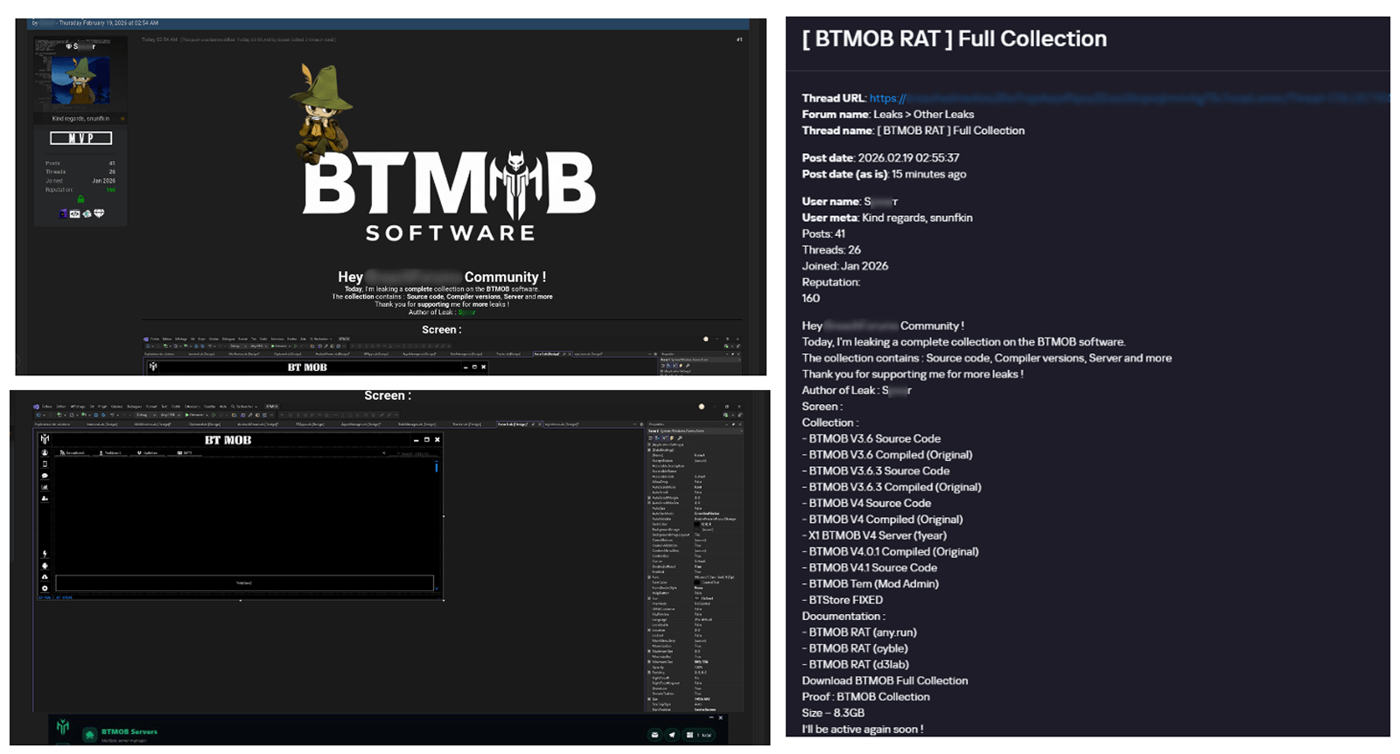The height and width of the screenshot is (754, 1400).
Task: Open the settings gear icon in BT MOB sidebar
Action: tap(45, 588)
